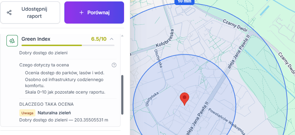Click text Ocenia dostęp do parków, lasów i wód
This screenshot has width=295, height=135.
(65, 73)
